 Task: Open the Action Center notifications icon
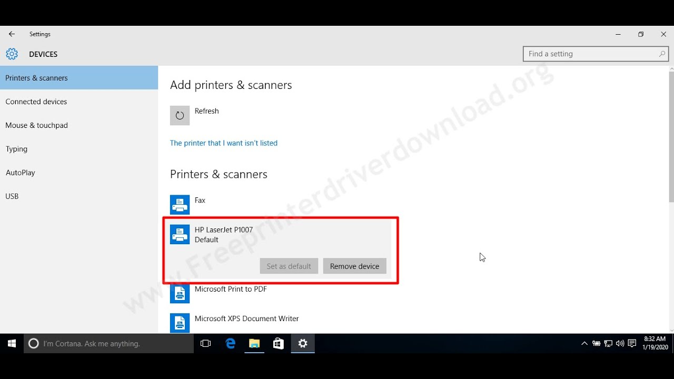[x=632, y=344]
